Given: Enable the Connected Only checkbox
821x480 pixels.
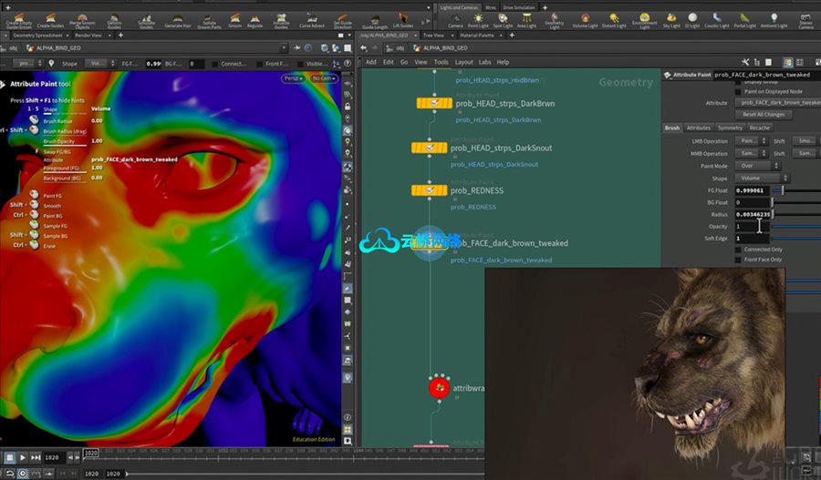Looking at the screenshot, I should pyautogui.click(x=739, y=249).
